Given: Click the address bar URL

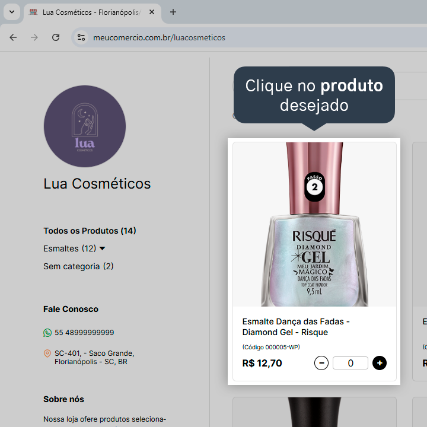Looking at the screenshot, I should coord(159,37).
